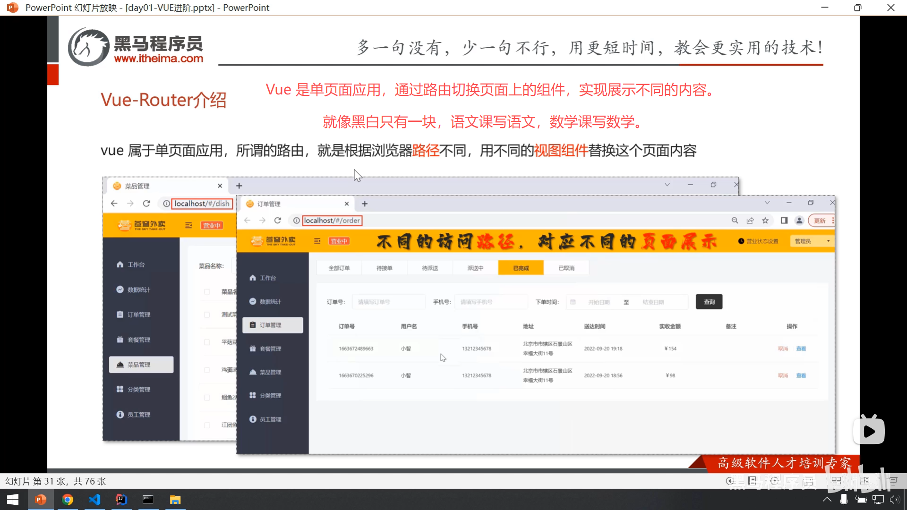The image size is (907, 510).
Task: Open File Explorer from the taskbar
Action: [175, 500]
